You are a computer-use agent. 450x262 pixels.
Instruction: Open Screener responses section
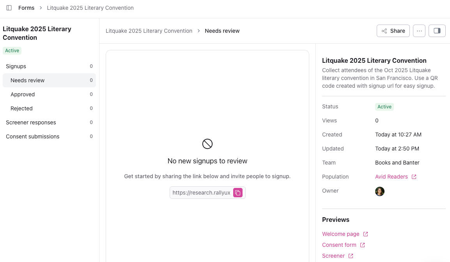(x=31, y=122)
